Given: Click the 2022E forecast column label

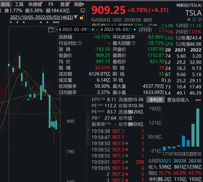Looking at the screenshot, I should 180,161.
